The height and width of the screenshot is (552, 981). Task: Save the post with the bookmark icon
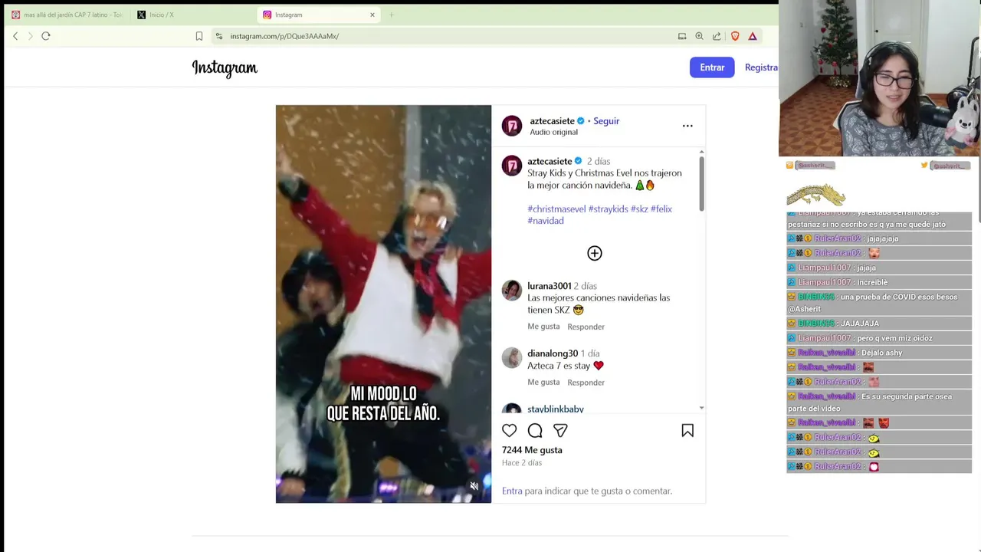(x=687, y=431)
